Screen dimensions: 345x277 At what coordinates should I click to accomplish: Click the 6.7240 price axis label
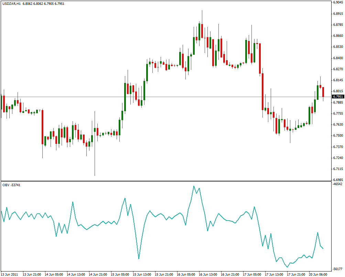338,158
